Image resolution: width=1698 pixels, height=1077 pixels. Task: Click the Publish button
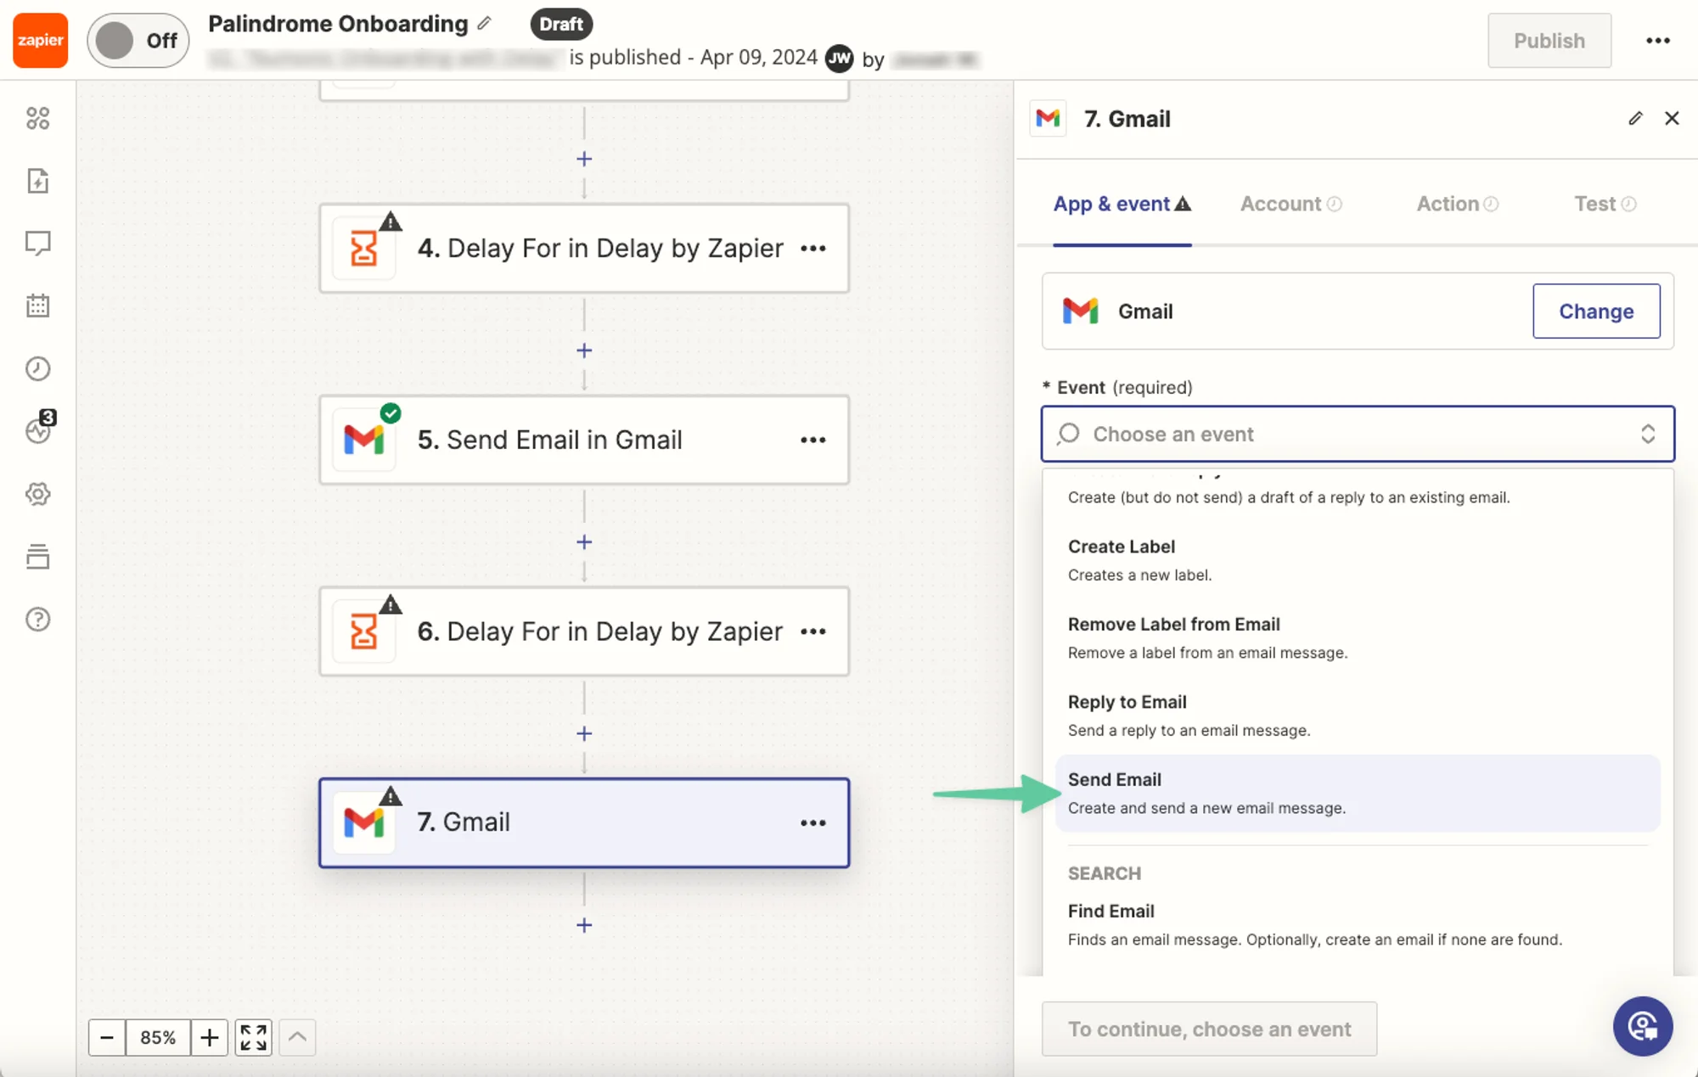pos(1549,40)
